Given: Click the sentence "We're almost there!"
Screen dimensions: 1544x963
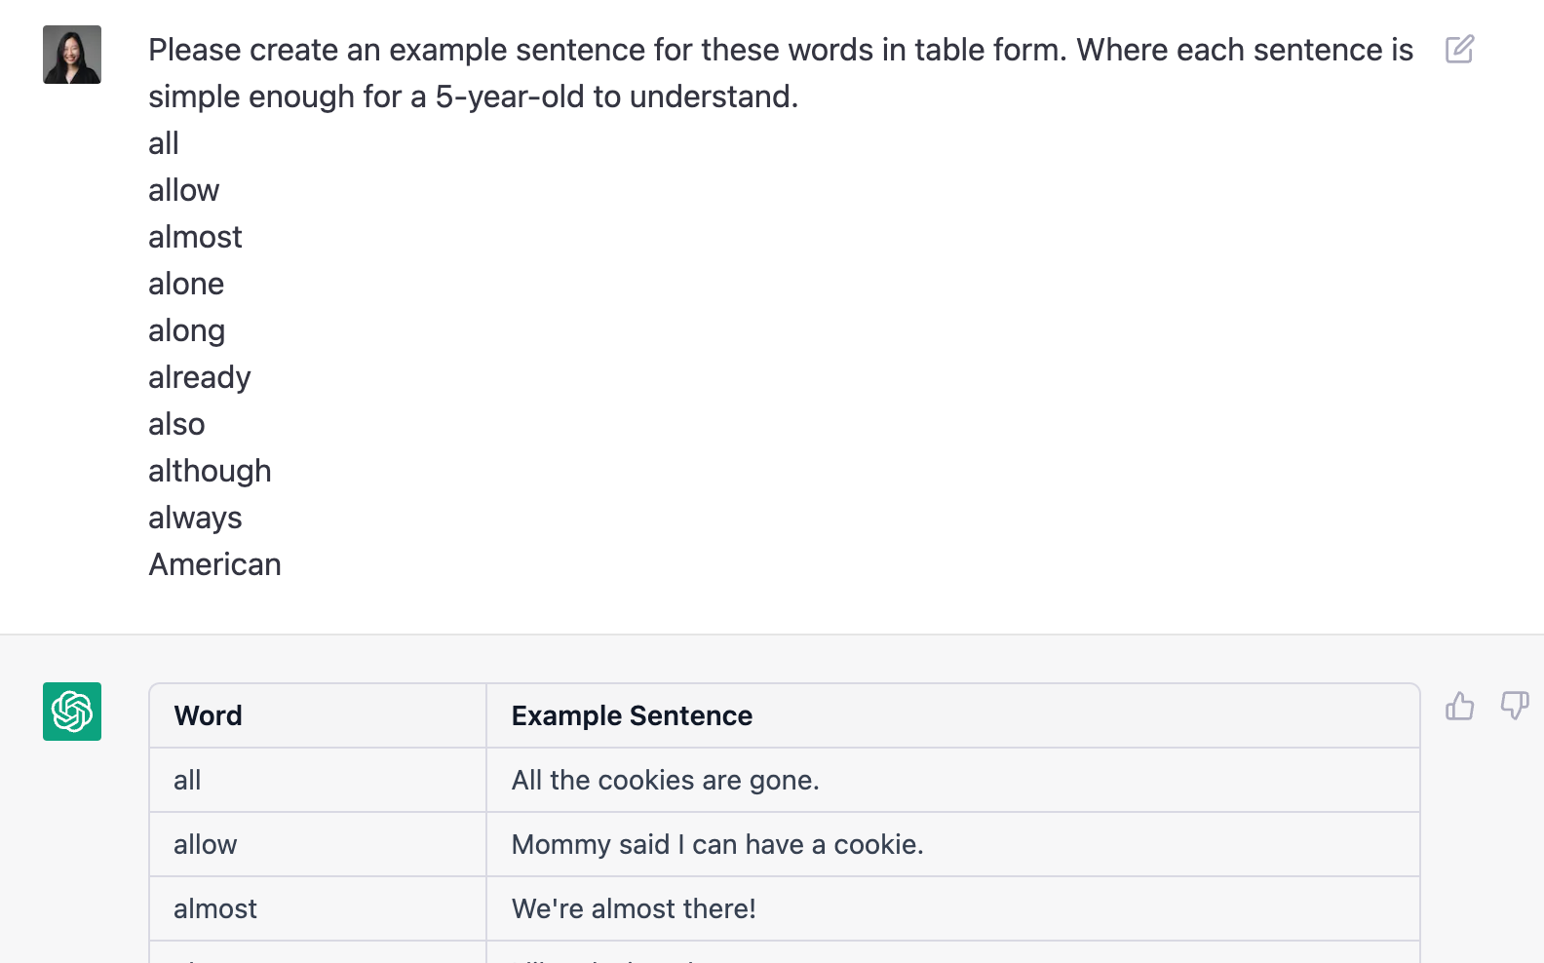Looking at the screenshot, I should coord(634,908).
